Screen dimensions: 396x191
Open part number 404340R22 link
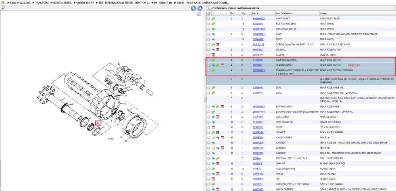click(259, 19)
